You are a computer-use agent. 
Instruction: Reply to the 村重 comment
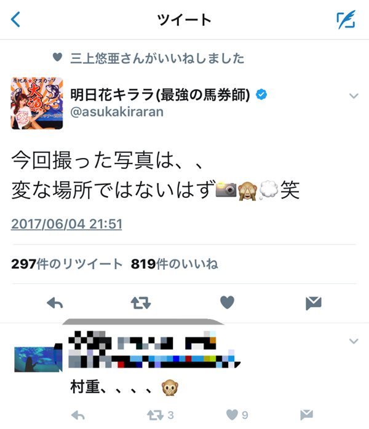(78, 415)
